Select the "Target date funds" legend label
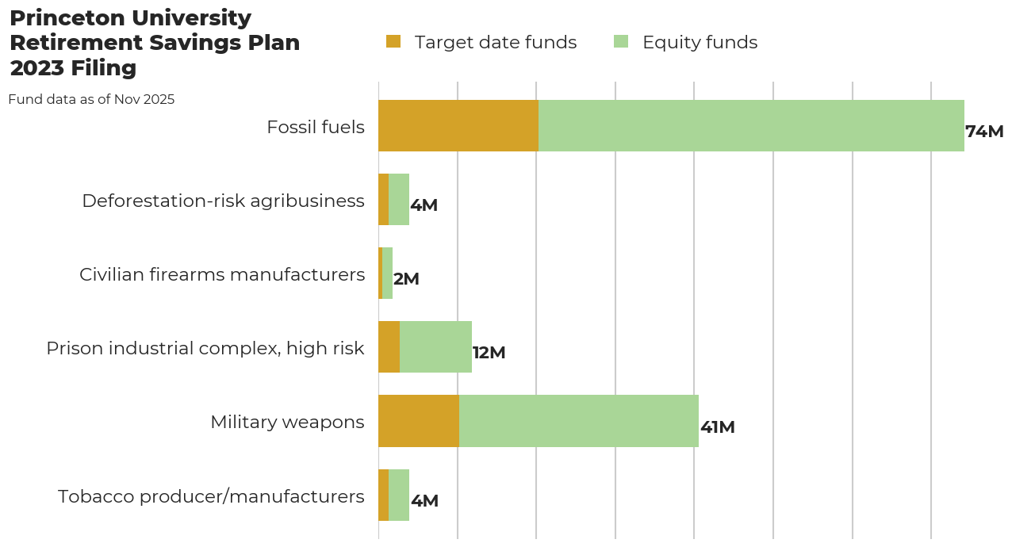This screenshot has width=1012, height=547. pyautogui.click(x=496, y=43)
